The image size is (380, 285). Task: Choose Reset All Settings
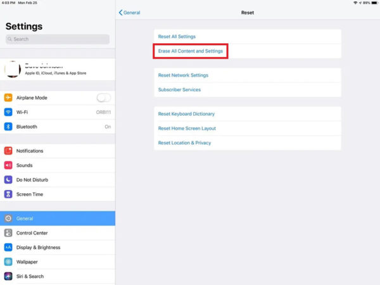pyautogui.click(x=248, y=37)
